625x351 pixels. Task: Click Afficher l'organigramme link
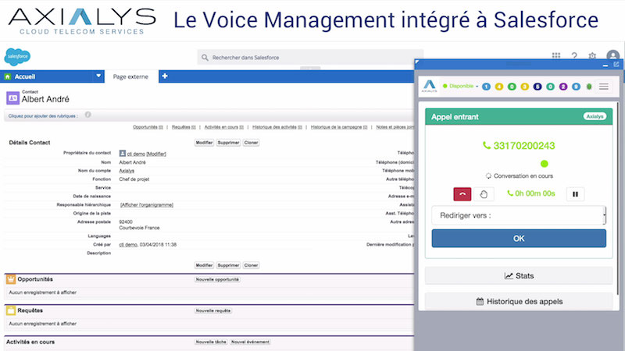(x=147, y=205)
